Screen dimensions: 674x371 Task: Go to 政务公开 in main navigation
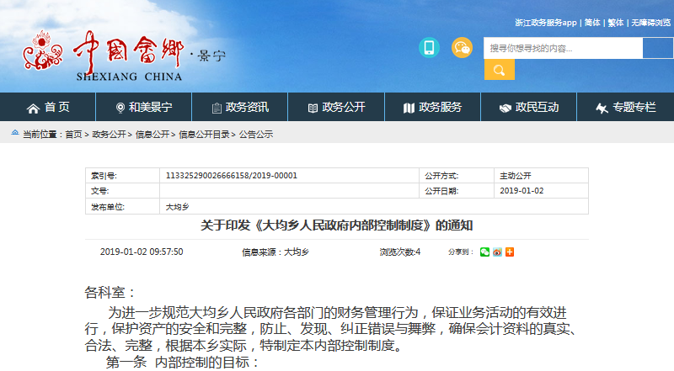[336, 107]
